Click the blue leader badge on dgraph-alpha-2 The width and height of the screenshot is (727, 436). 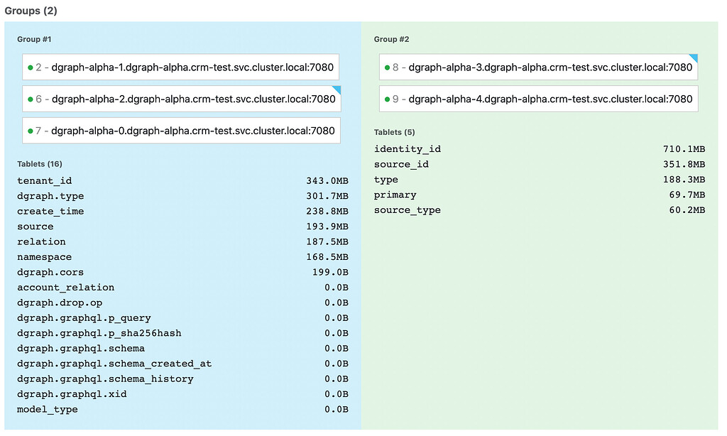(336, 89)
